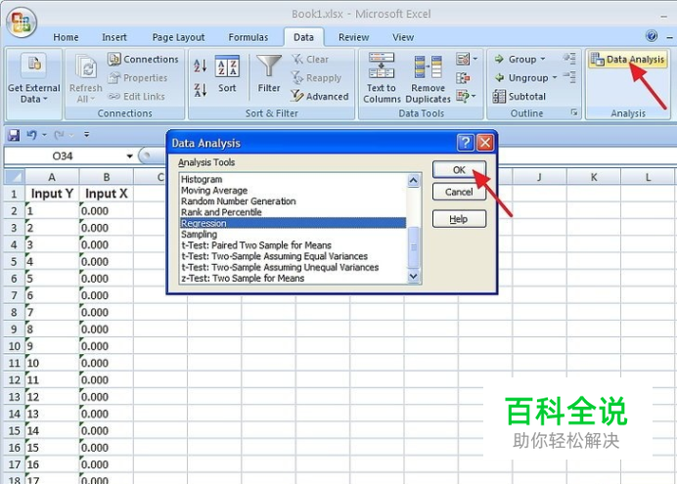Open Properties in Connections group

tap(138, 78)
